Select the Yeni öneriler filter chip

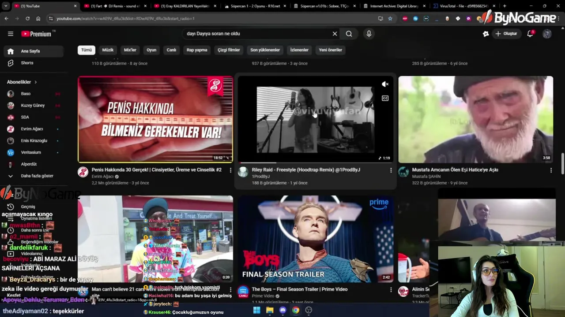tap(331, 50)
